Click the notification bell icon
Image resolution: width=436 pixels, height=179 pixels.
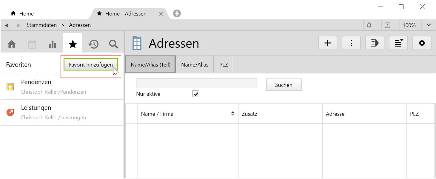click(x=369, y=25)
